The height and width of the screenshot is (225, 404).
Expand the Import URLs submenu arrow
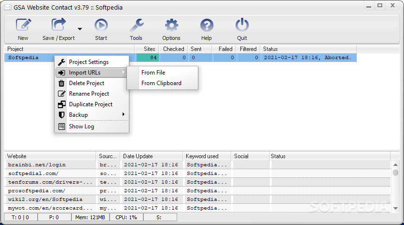pos(124,72)
